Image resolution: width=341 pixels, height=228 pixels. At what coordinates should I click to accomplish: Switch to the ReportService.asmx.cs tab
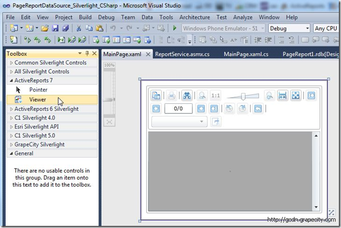click(x=181, y=54)
